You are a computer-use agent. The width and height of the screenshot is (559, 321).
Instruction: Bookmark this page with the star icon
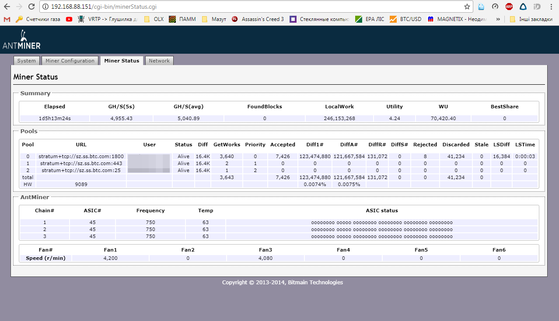(x=467, y=7)
